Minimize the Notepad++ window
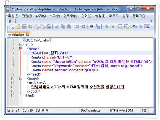This screenshot has width=160, height=120. tap(131, 8)
